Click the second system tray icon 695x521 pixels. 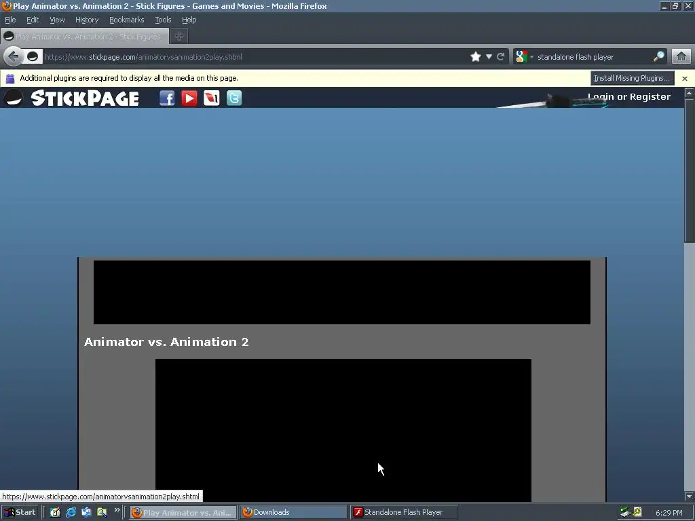pyautogui.click(x=637, y=512)
